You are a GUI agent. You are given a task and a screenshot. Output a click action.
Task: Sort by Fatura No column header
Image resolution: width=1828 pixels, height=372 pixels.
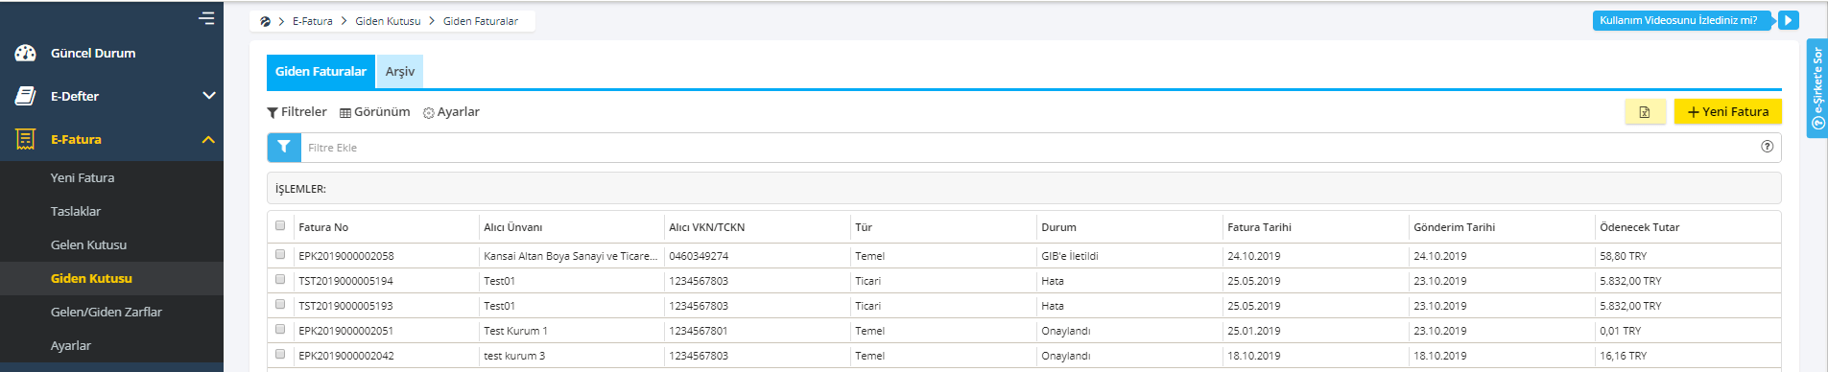(323, 227)
